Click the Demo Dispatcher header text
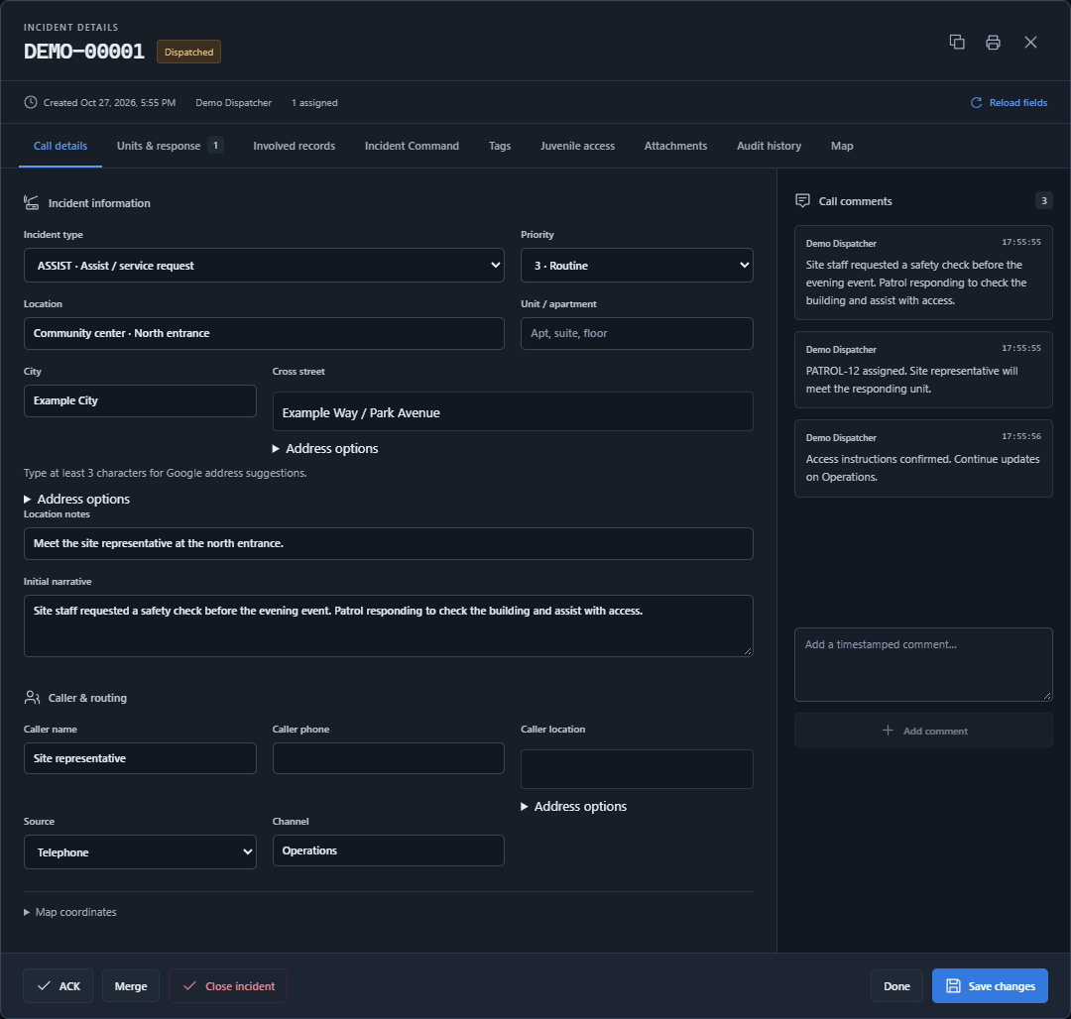The height and width of the screenshot is (1019, 1071). 234,102
